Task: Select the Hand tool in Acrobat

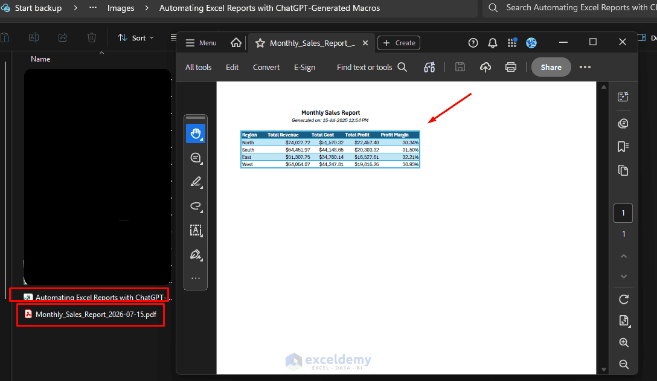Action: click(196, 133)
